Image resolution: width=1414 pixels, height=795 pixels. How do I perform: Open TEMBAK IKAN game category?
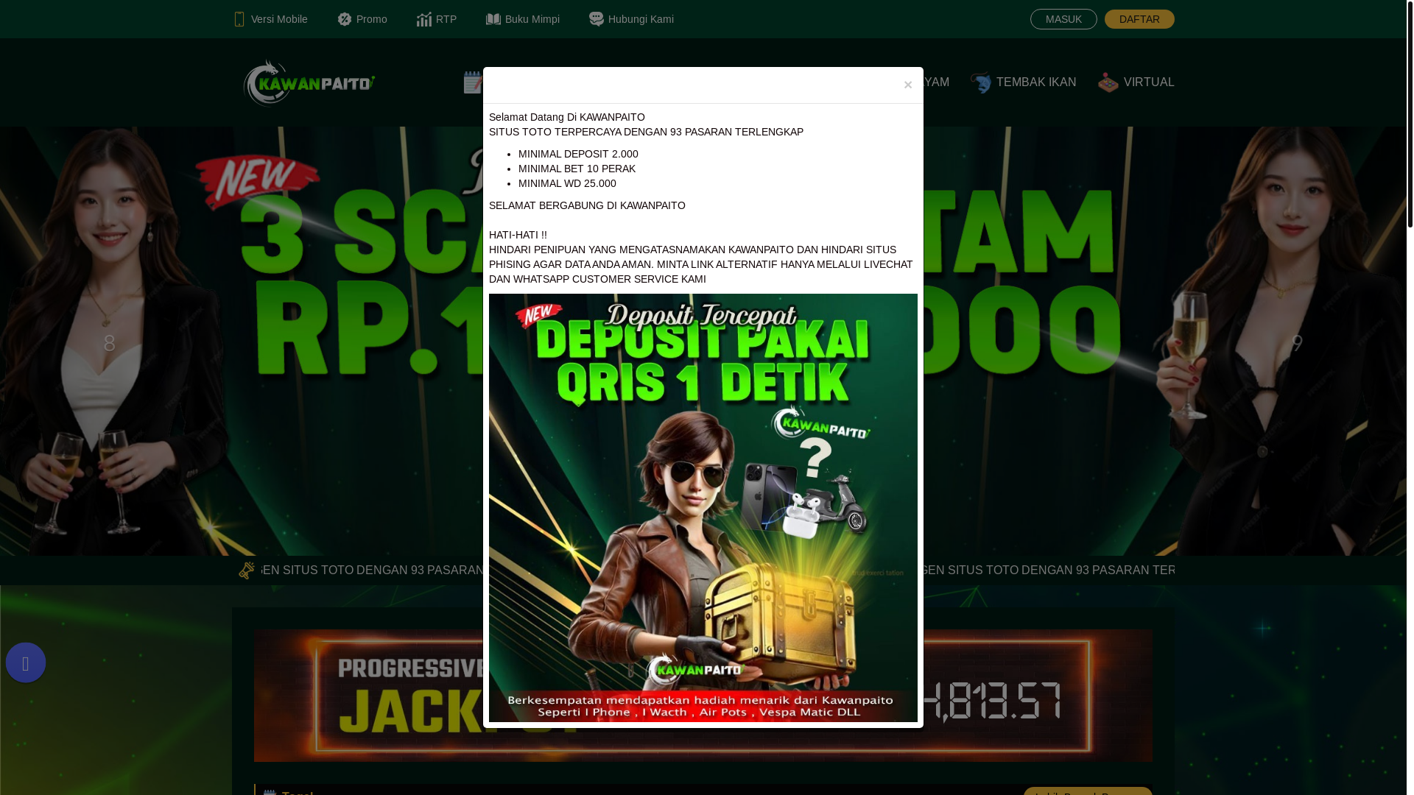coord(1023,82)
